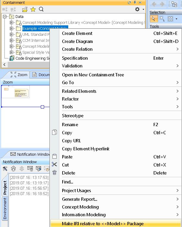Expand Concept Modeling Support Library node
The width and height of the screenshot is (182, 227).
coord(11,22)
